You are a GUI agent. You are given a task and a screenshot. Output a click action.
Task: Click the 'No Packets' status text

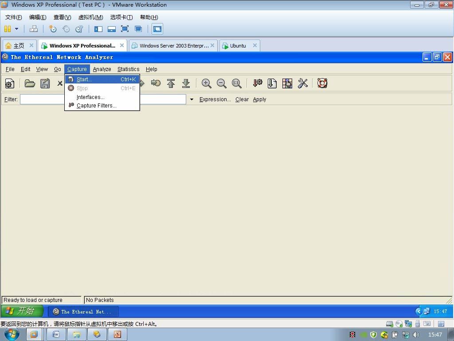pos(100,300)
